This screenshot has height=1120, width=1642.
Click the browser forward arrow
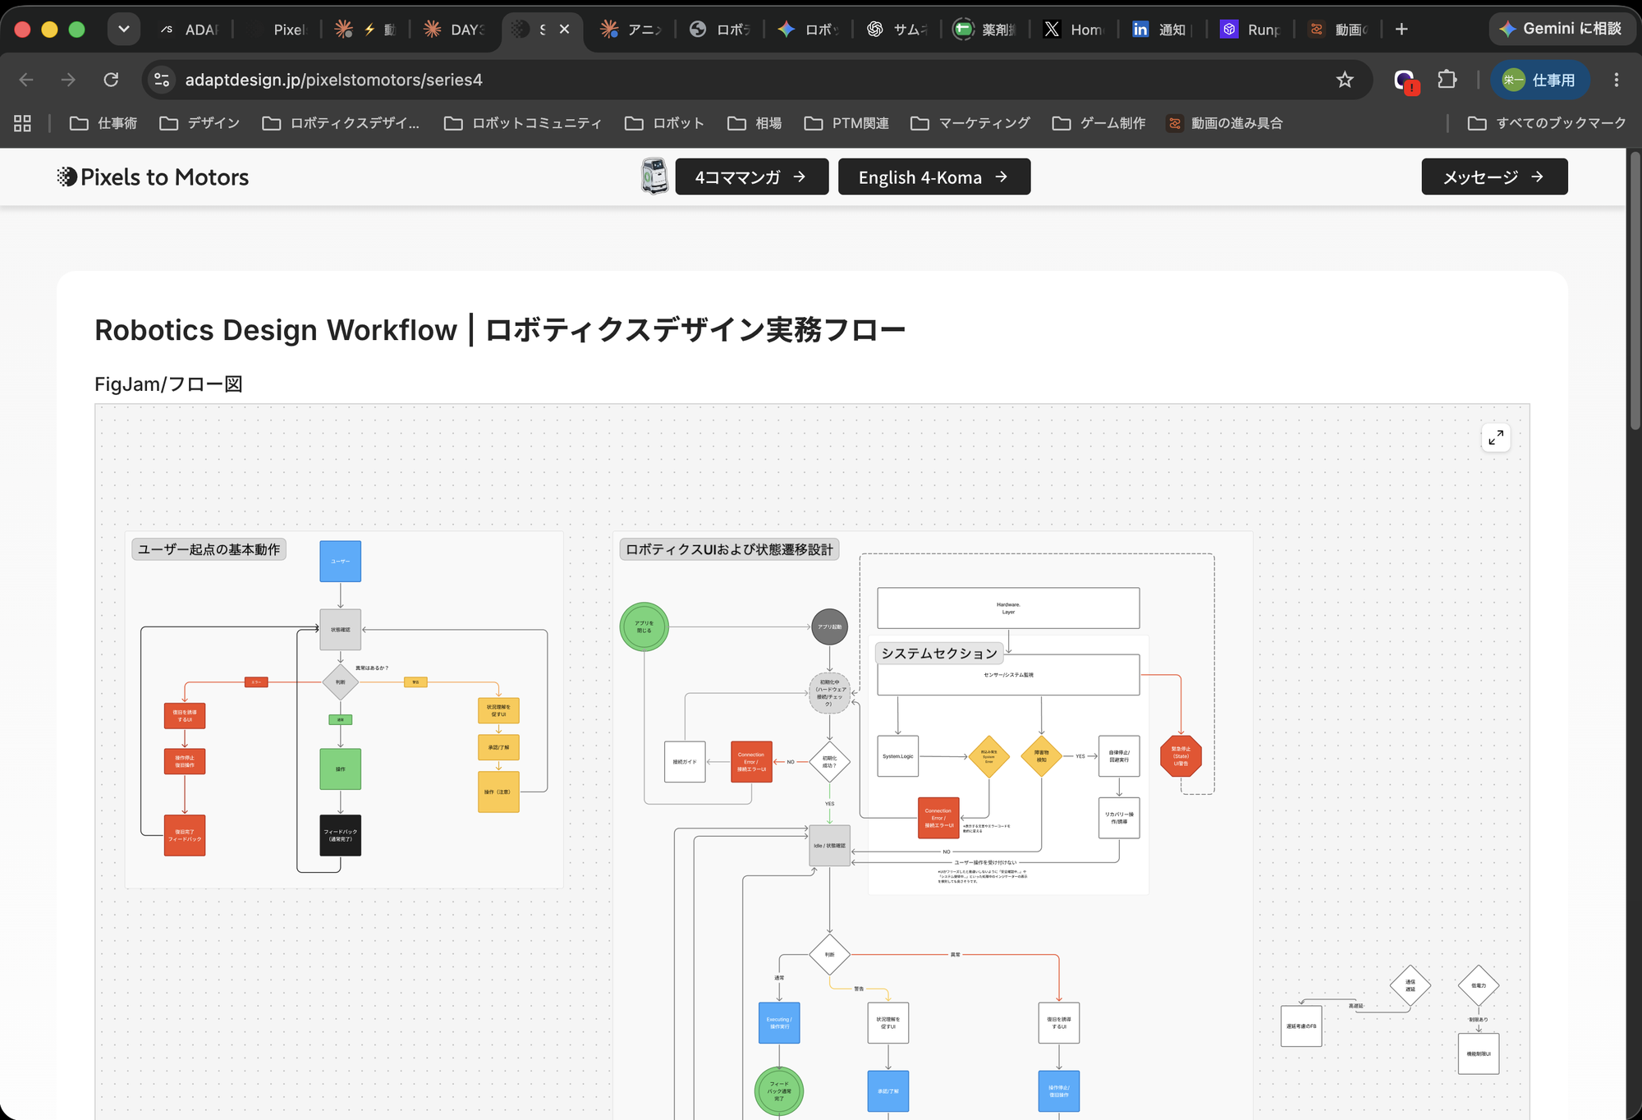[68, 80]
